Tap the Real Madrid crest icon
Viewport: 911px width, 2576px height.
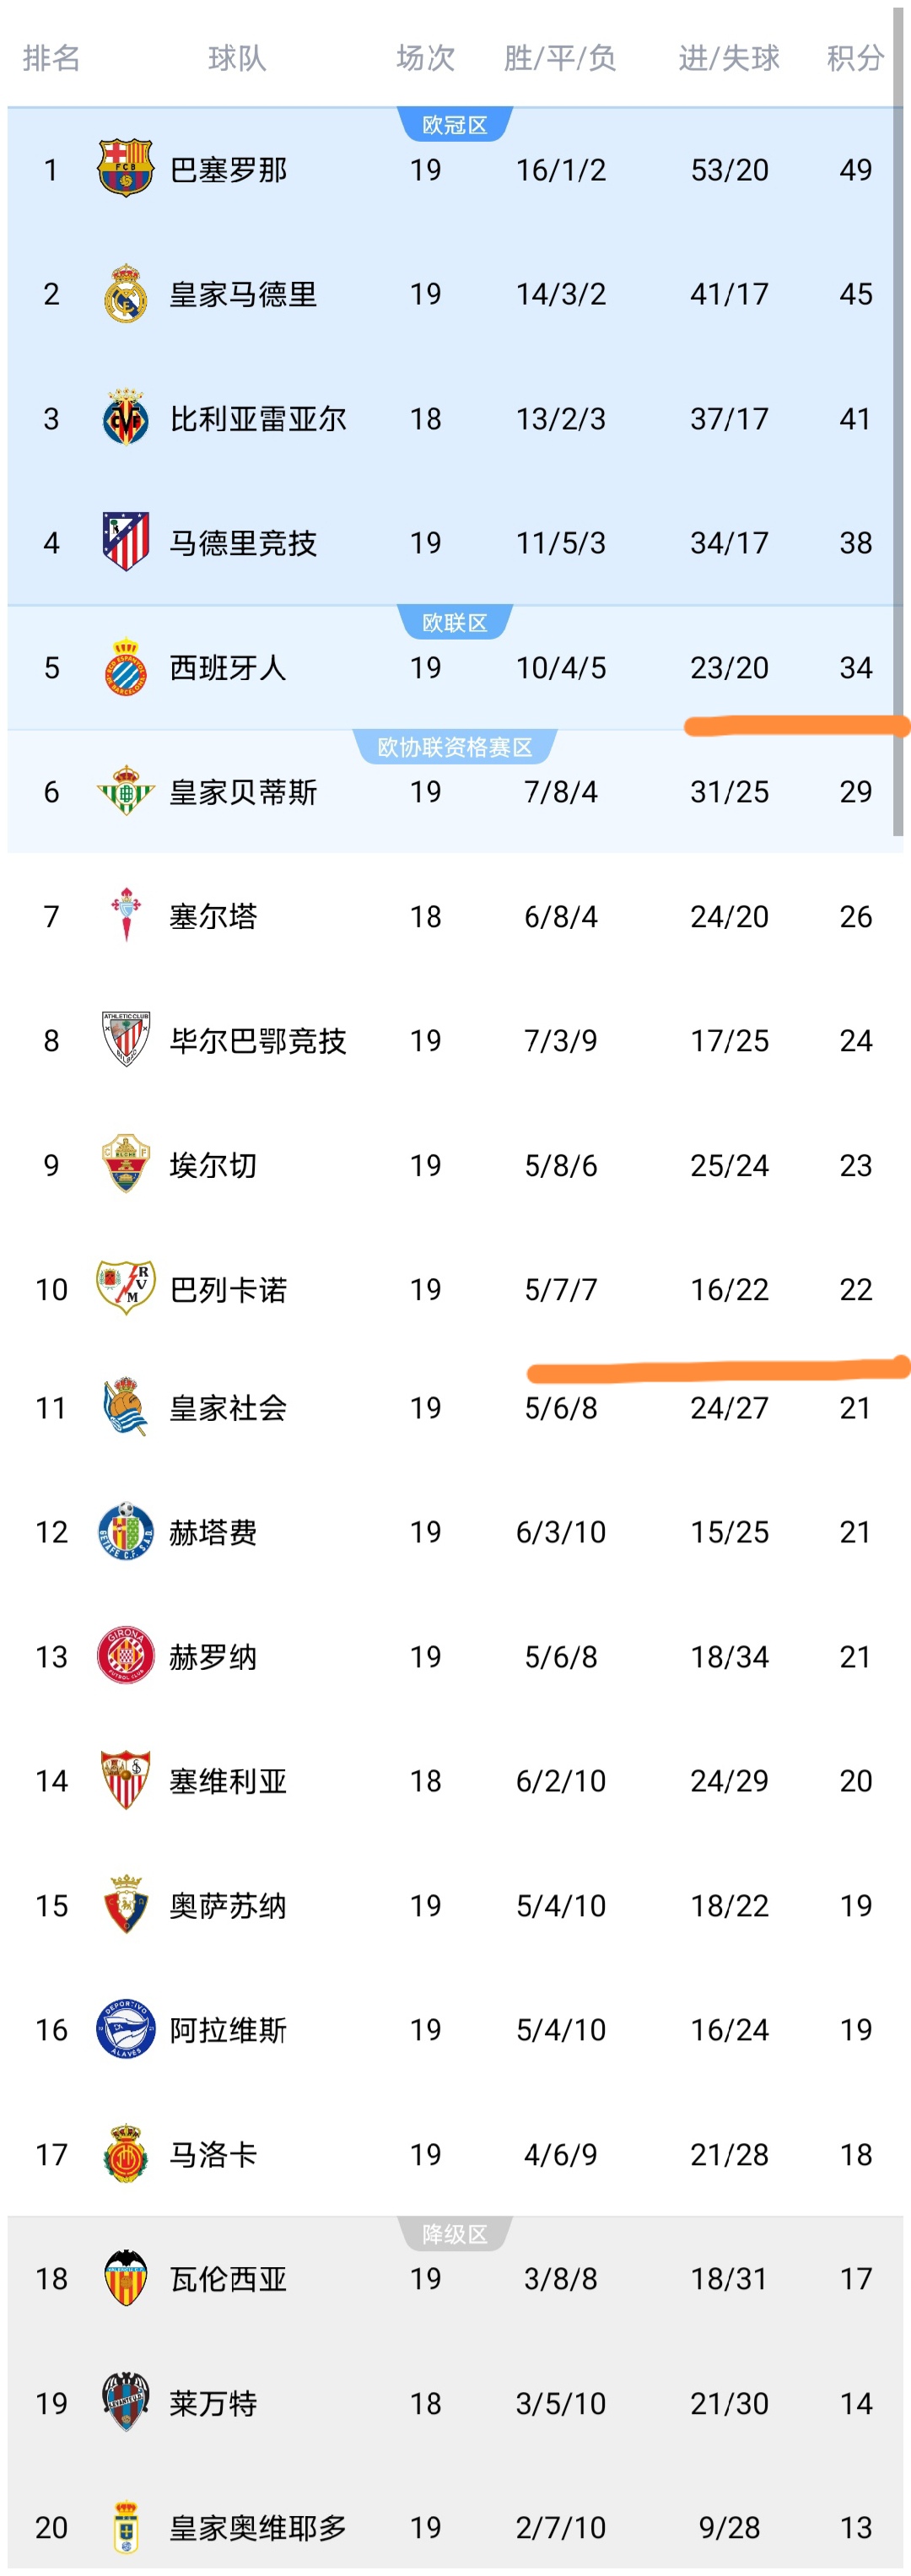(125, 294)
